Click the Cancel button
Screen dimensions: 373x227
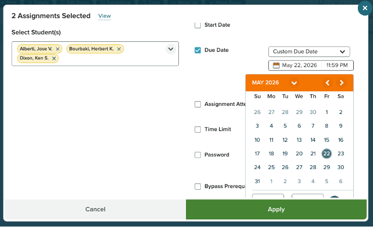(96, 209)
